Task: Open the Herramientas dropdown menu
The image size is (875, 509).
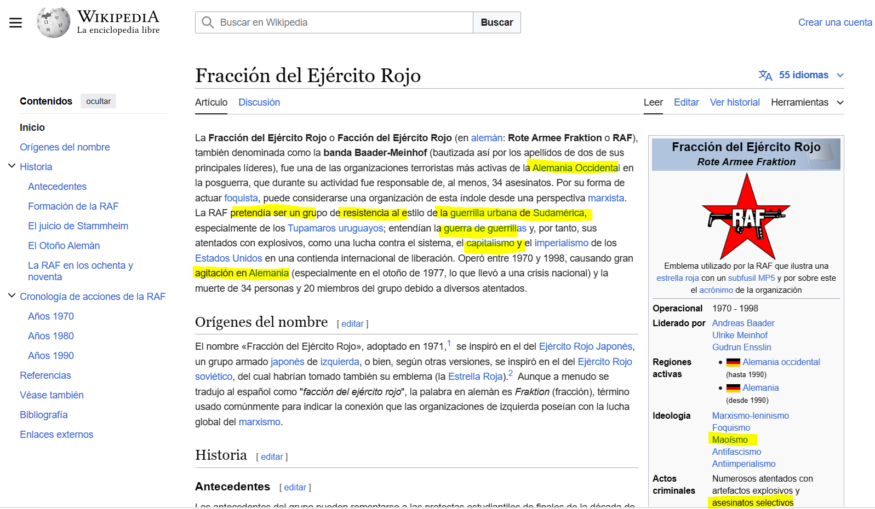Action: [x=807, y=102]
